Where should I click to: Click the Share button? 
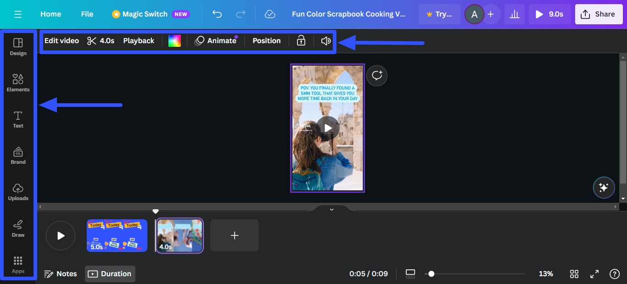(598, 14)
